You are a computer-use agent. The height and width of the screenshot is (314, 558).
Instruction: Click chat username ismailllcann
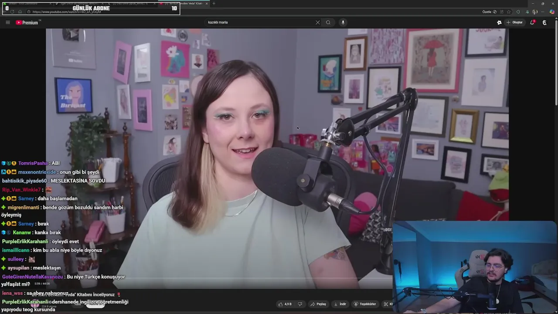tap(16, 250)
